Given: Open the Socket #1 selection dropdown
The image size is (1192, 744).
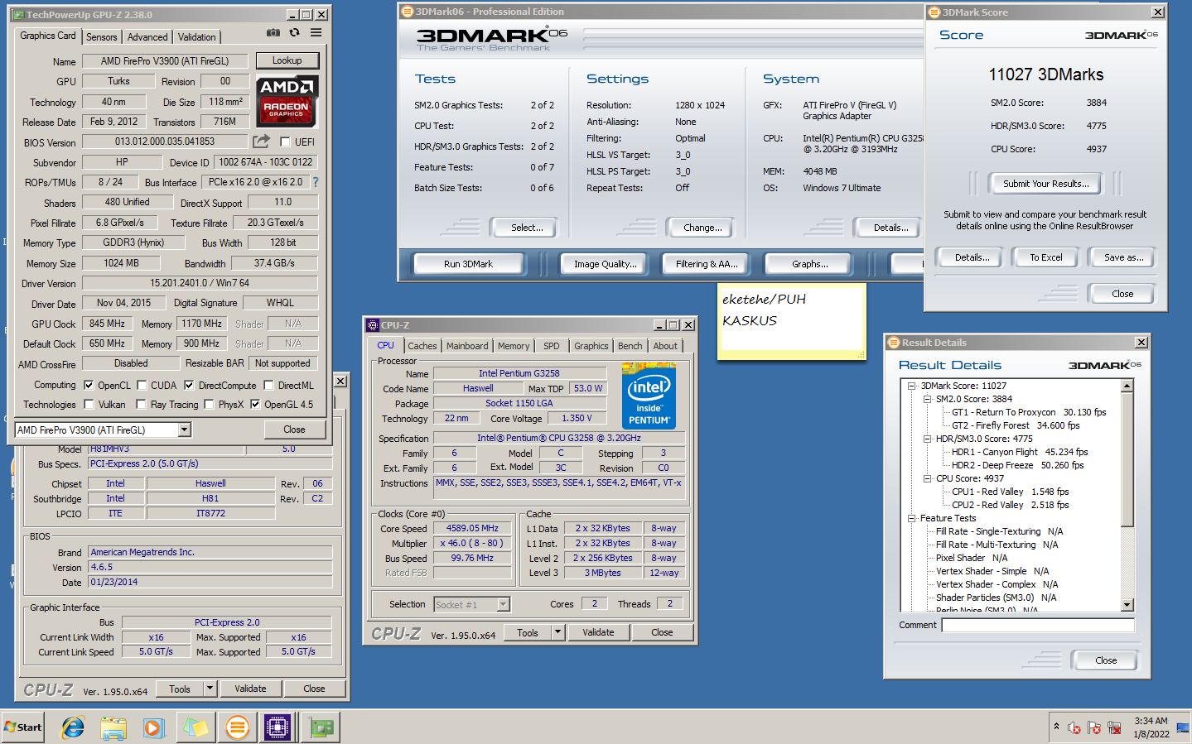Looking at the screenshot, I should [503, 604].
